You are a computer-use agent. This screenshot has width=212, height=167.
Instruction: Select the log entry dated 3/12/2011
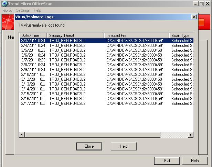pos(107,79)
